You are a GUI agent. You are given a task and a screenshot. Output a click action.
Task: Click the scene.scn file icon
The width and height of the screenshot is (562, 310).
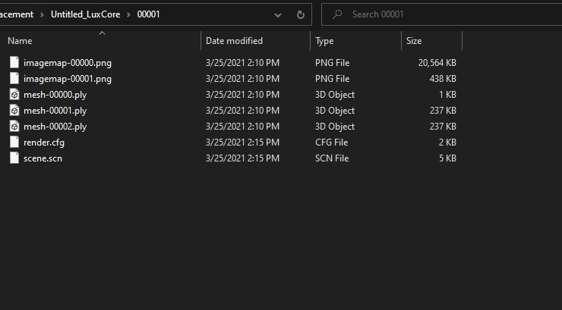[14, 158]
